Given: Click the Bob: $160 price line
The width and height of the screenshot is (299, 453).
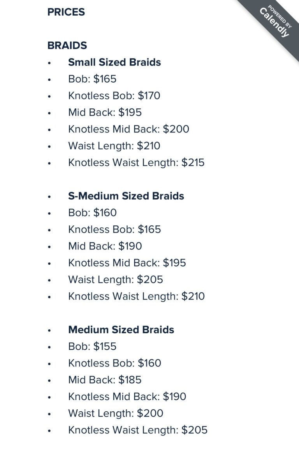Looking at the screenshot, I should point(92,213).
